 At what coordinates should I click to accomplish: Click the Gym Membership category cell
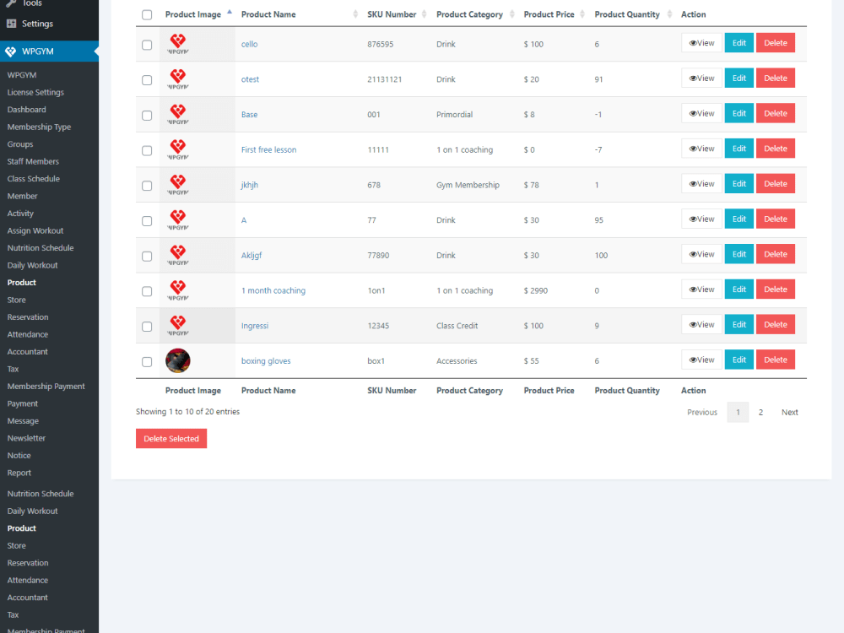(x=468, y=185)
